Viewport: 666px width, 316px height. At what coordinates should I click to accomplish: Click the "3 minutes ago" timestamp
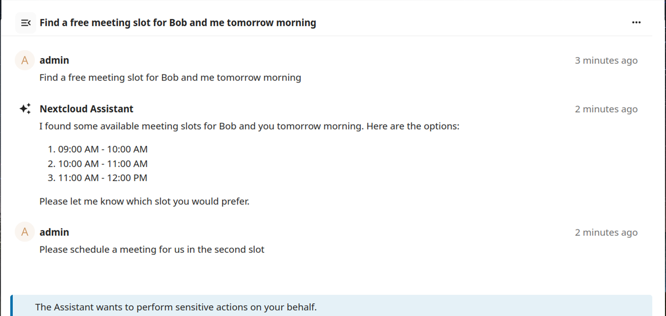(x=606, y=60)
